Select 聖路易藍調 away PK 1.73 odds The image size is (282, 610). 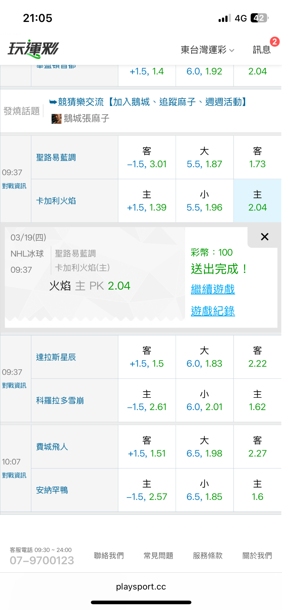click(257, 157)
